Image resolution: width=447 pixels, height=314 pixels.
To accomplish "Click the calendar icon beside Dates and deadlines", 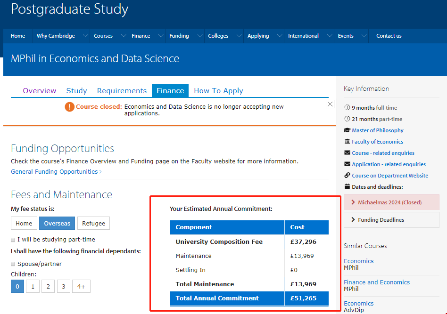I will (x=348, y=187).
